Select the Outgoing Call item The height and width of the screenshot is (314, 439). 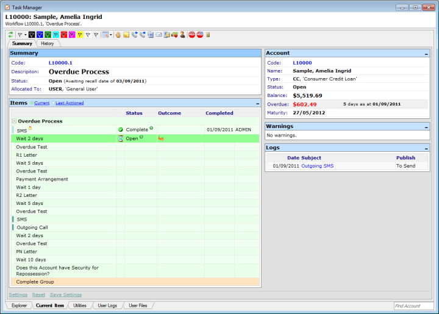(x=32, y=227)
